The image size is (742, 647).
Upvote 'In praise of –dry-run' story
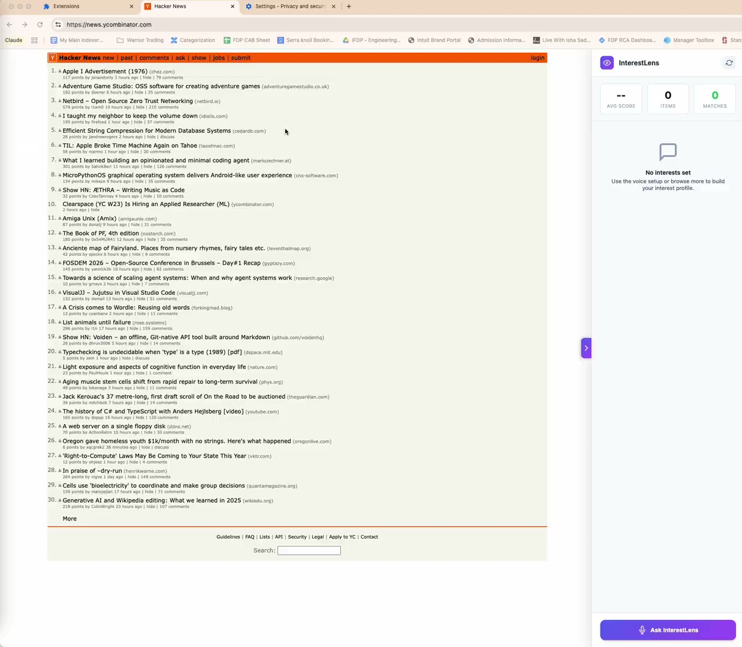[60, 471]
